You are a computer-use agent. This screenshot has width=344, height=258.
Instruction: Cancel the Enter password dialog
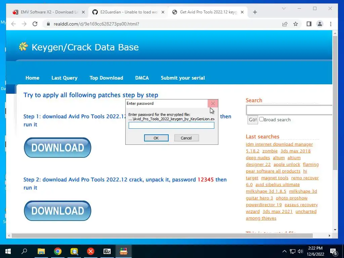click(x=186, y=138)
